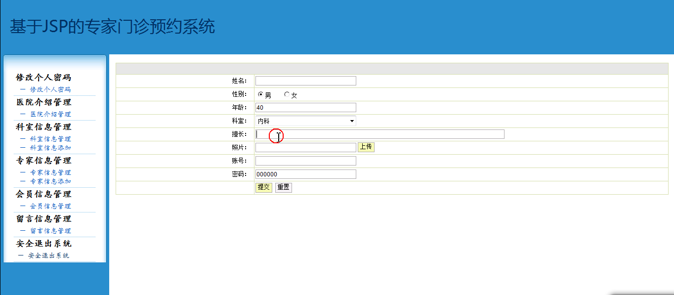
Task: Select the 男 gender radio button
Action: pyautogui.click(x=260, y=94)
